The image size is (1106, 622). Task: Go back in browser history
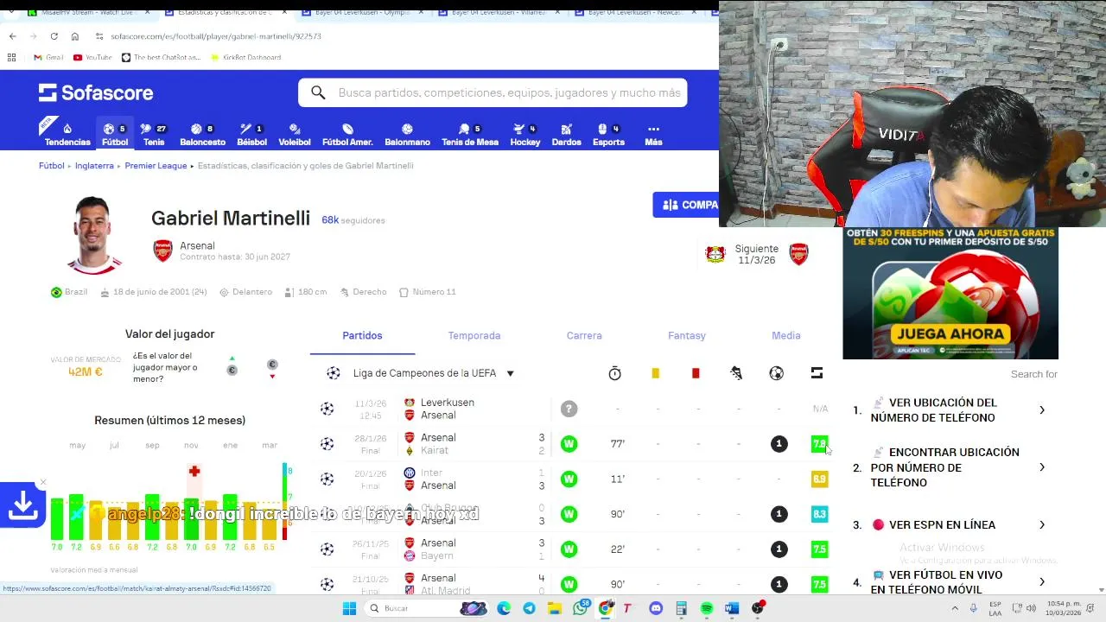12,36
